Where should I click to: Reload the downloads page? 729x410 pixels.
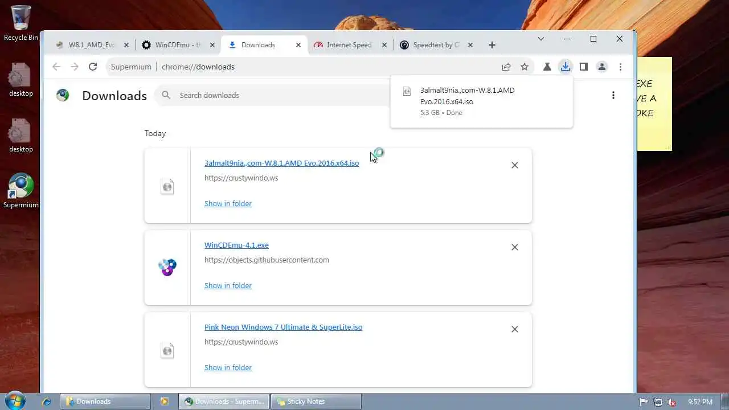(93, 67)
